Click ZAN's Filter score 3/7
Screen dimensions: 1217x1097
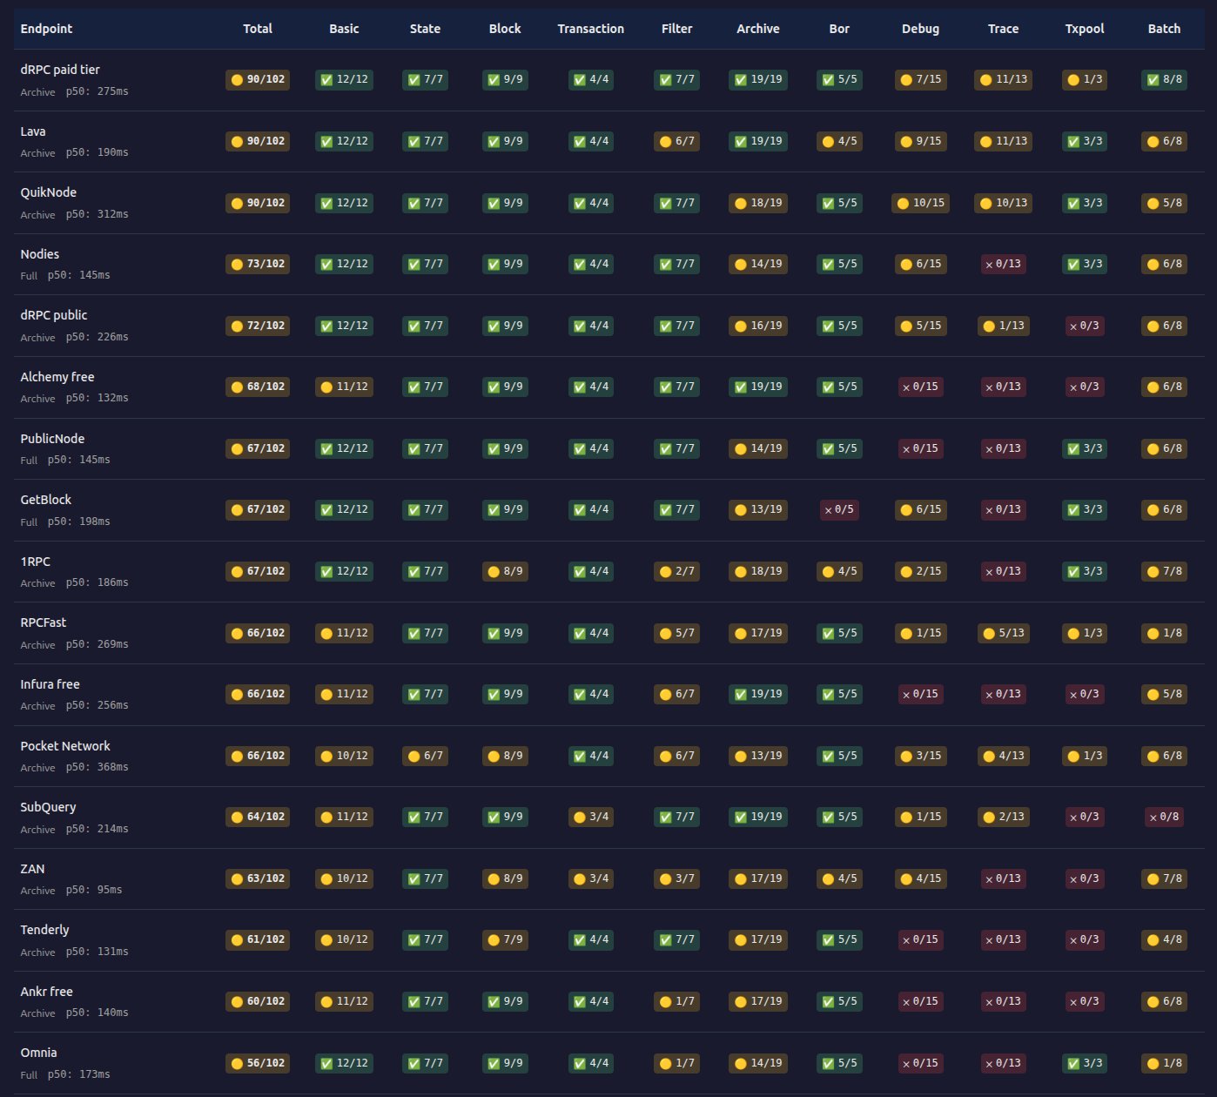coord(676,878)
